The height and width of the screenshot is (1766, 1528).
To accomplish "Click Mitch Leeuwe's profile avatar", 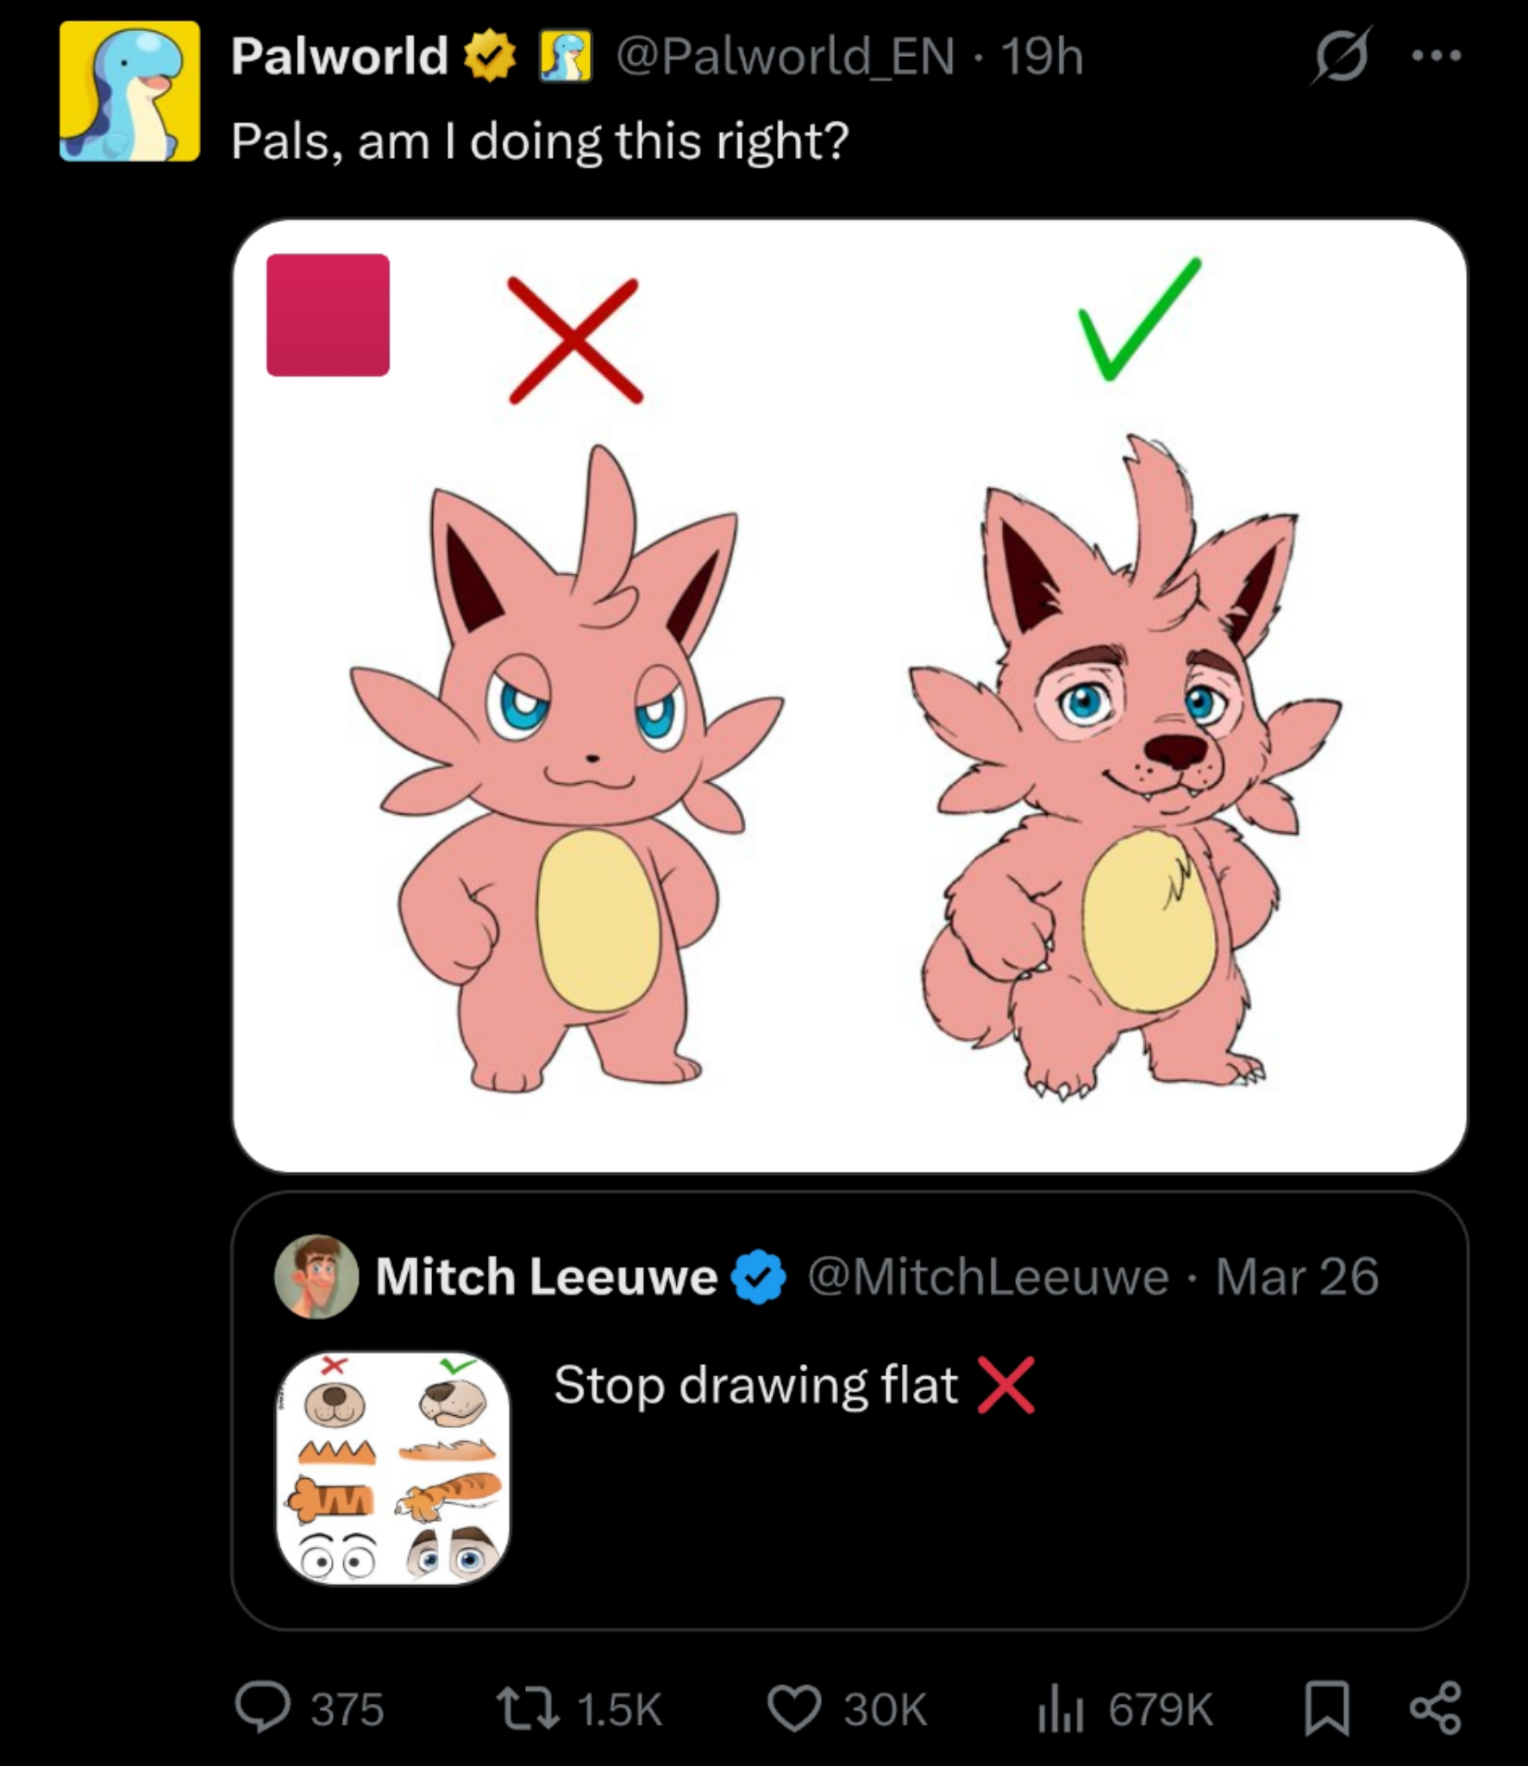I will [x=316, y=1276].
